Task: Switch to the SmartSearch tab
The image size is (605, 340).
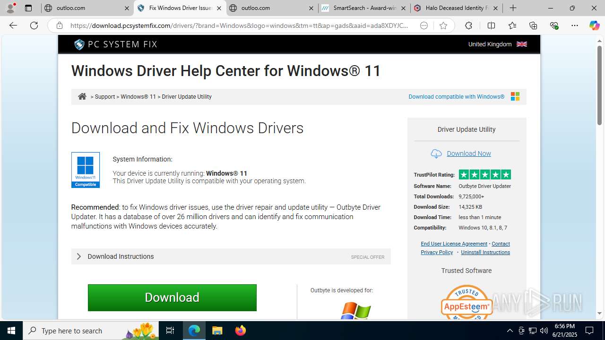Action: coord(364,8)
